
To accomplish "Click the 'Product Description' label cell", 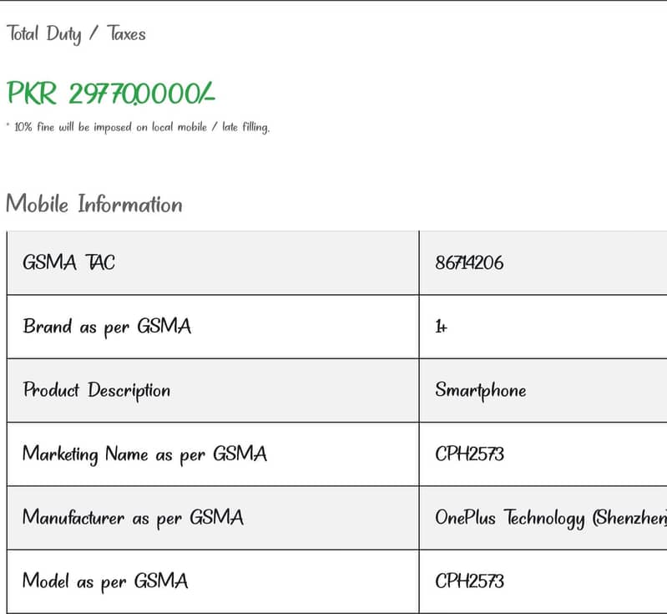I will pos(213,390).
